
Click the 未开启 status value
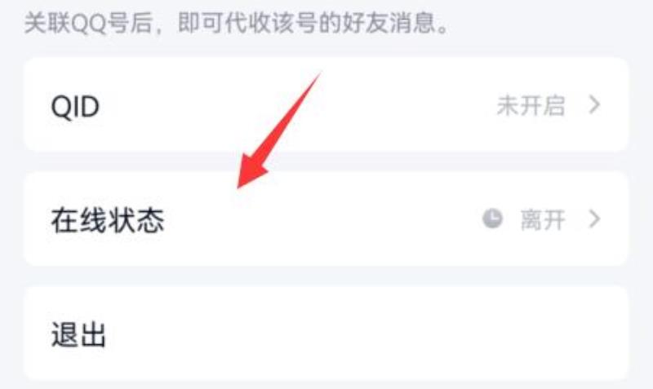531,106
